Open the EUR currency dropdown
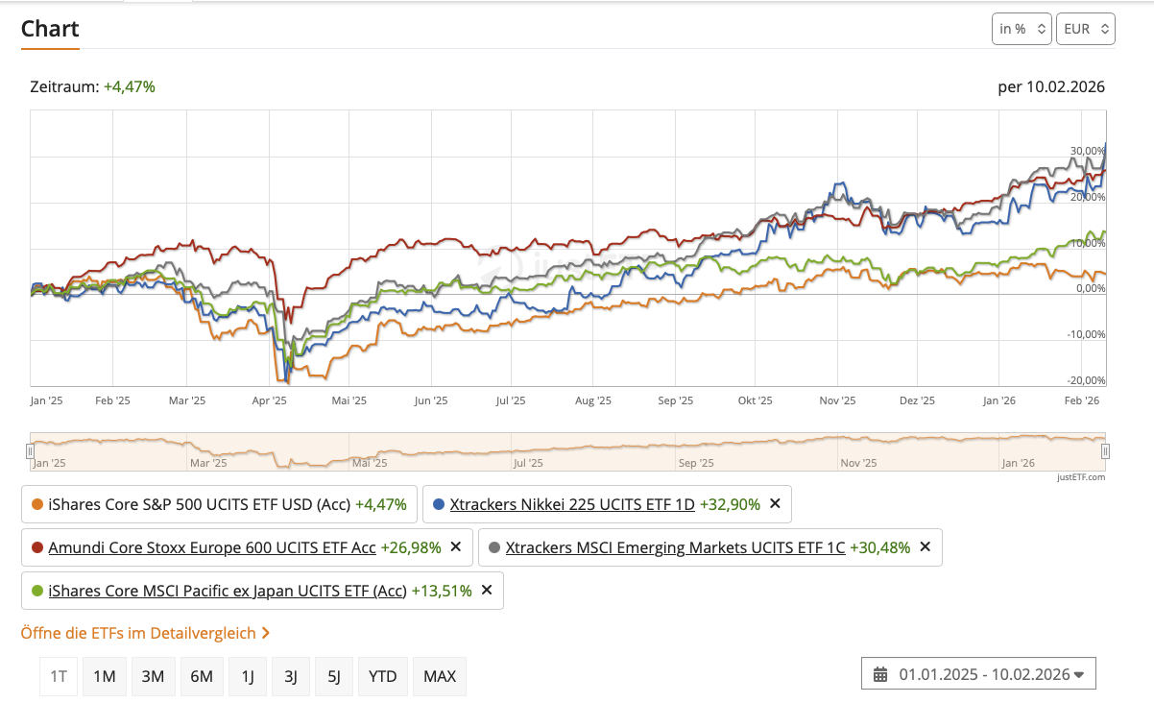The image size is (1154, 727). click(1085, 29)
